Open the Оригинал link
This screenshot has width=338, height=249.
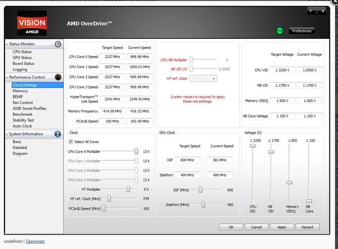click(35, 241)
